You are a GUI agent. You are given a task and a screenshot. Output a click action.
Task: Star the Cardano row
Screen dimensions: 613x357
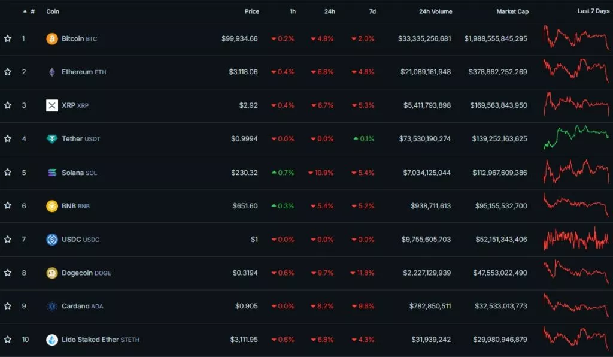coord(7,305)
